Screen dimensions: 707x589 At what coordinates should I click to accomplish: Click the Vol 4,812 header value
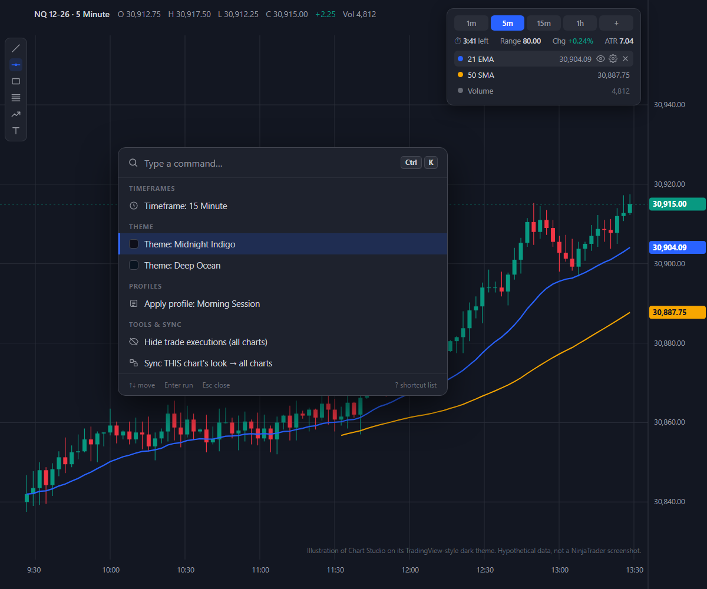coord(359,14)
